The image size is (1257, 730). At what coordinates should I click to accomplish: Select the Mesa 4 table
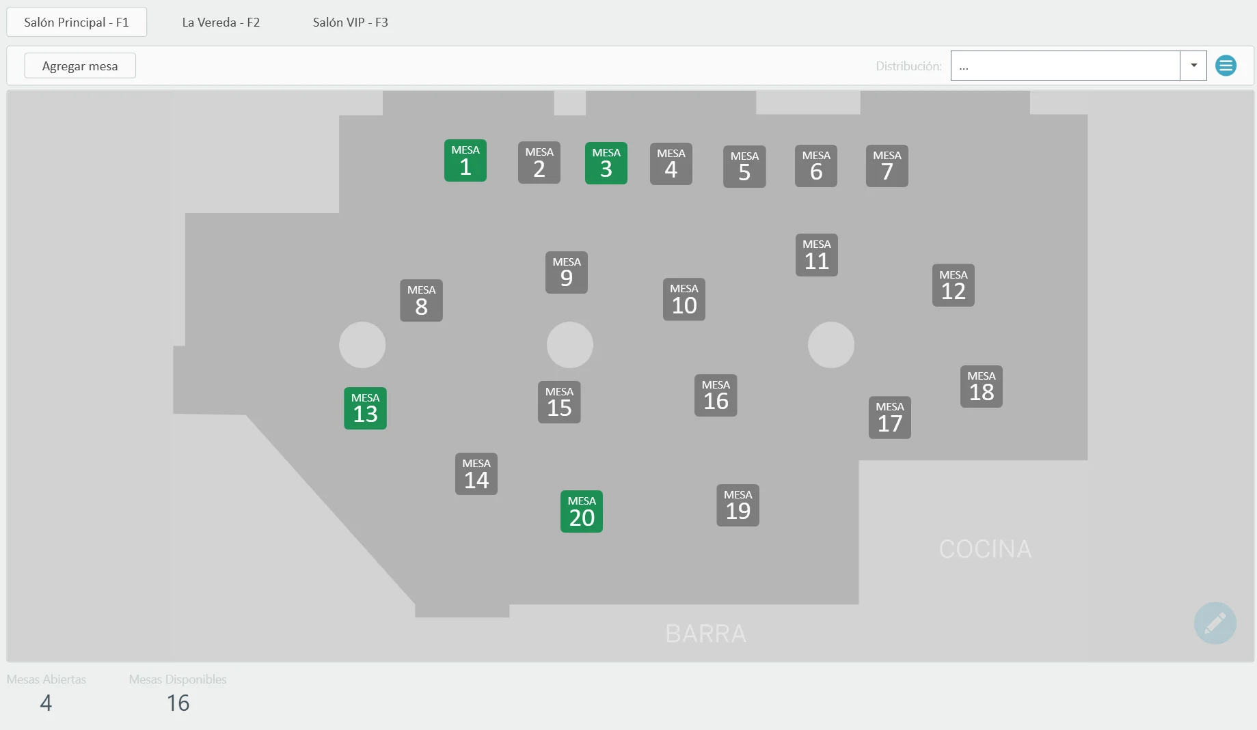[x=671, y=164]
